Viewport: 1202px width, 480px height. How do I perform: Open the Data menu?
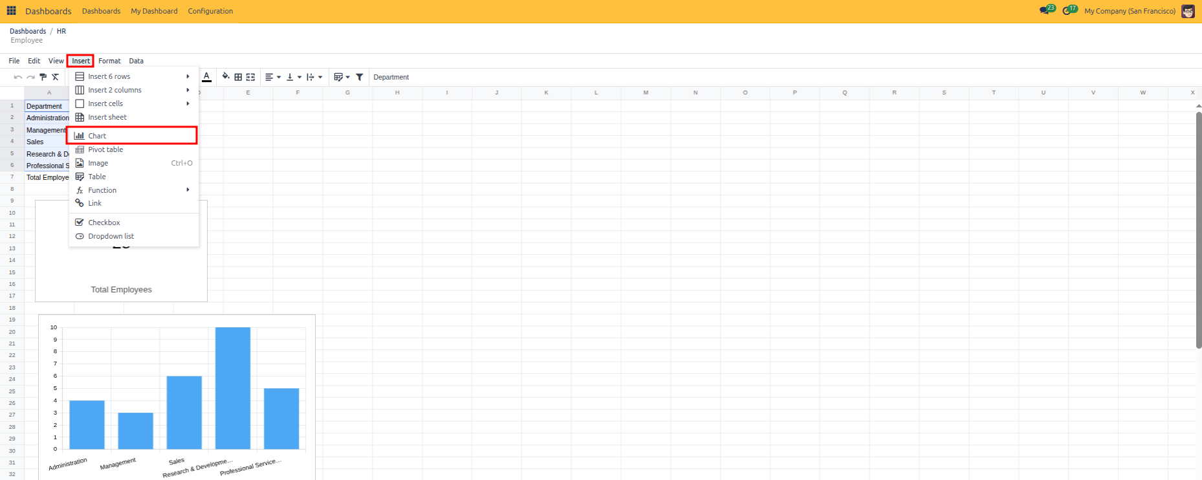pos(136,61)
